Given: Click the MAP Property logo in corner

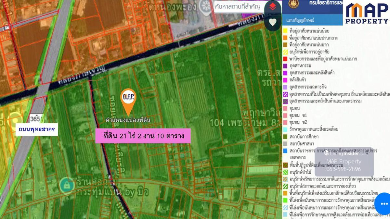Looking at the screenshot, I should [x=367, y=13].
